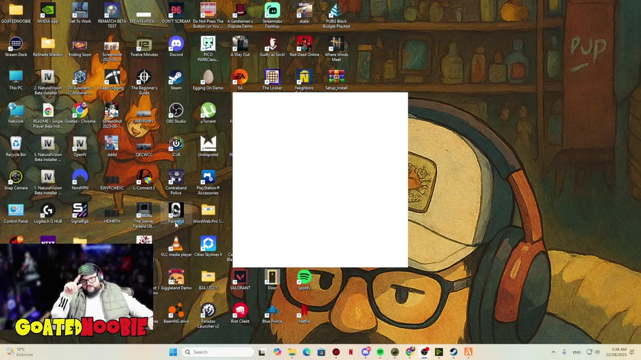Open the volume control in tray
The height and width of the screenshot is (360, 641).
(597, 352)
